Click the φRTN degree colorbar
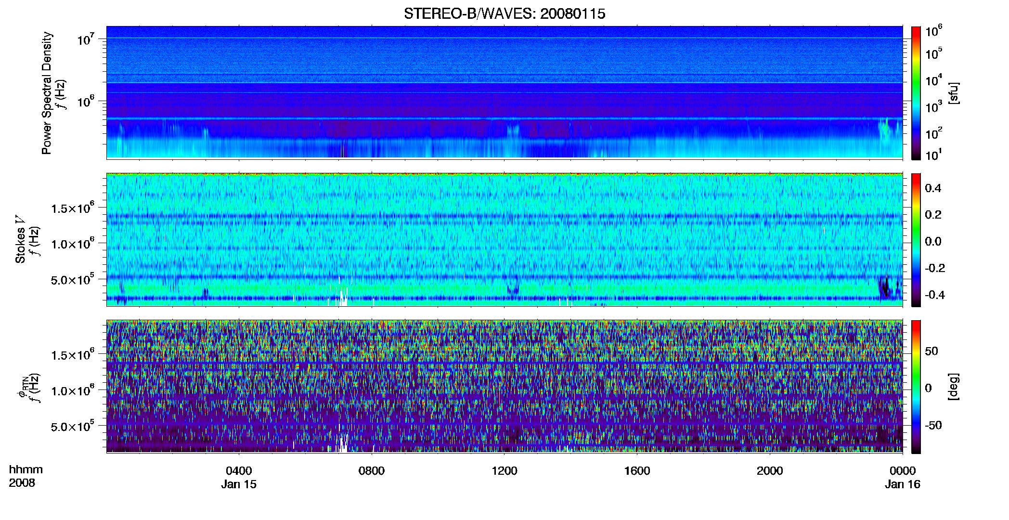 tap(916, 387)
